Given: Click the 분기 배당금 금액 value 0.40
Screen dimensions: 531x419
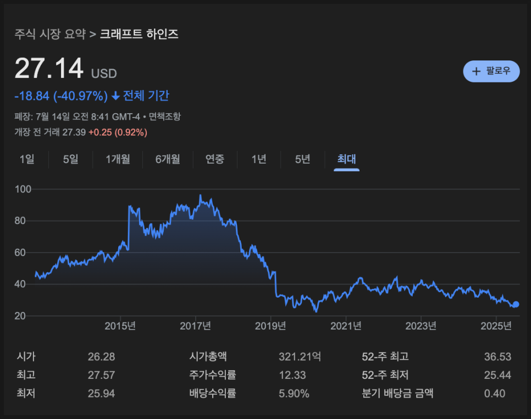Looking at the screenshot, I should click(x=494, y=394).
